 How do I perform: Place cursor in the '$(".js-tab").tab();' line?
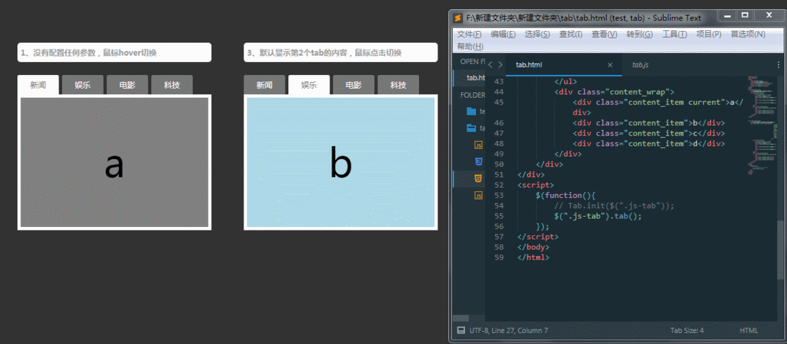click(599, 216)
